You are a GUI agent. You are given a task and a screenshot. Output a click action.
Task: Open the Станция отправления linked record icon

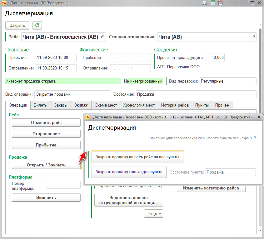(253, 37)
